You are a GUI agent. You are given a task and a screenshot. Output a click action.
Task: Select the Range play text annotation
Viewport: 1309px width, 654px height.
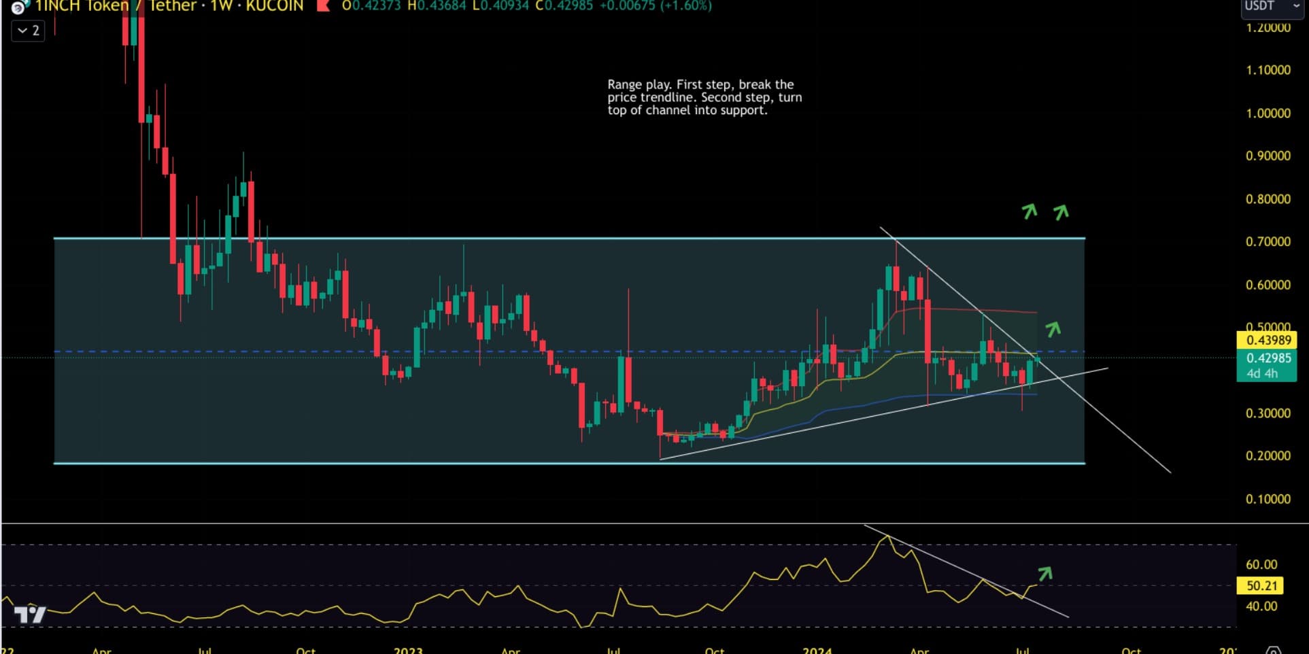(x=704, y=97)
